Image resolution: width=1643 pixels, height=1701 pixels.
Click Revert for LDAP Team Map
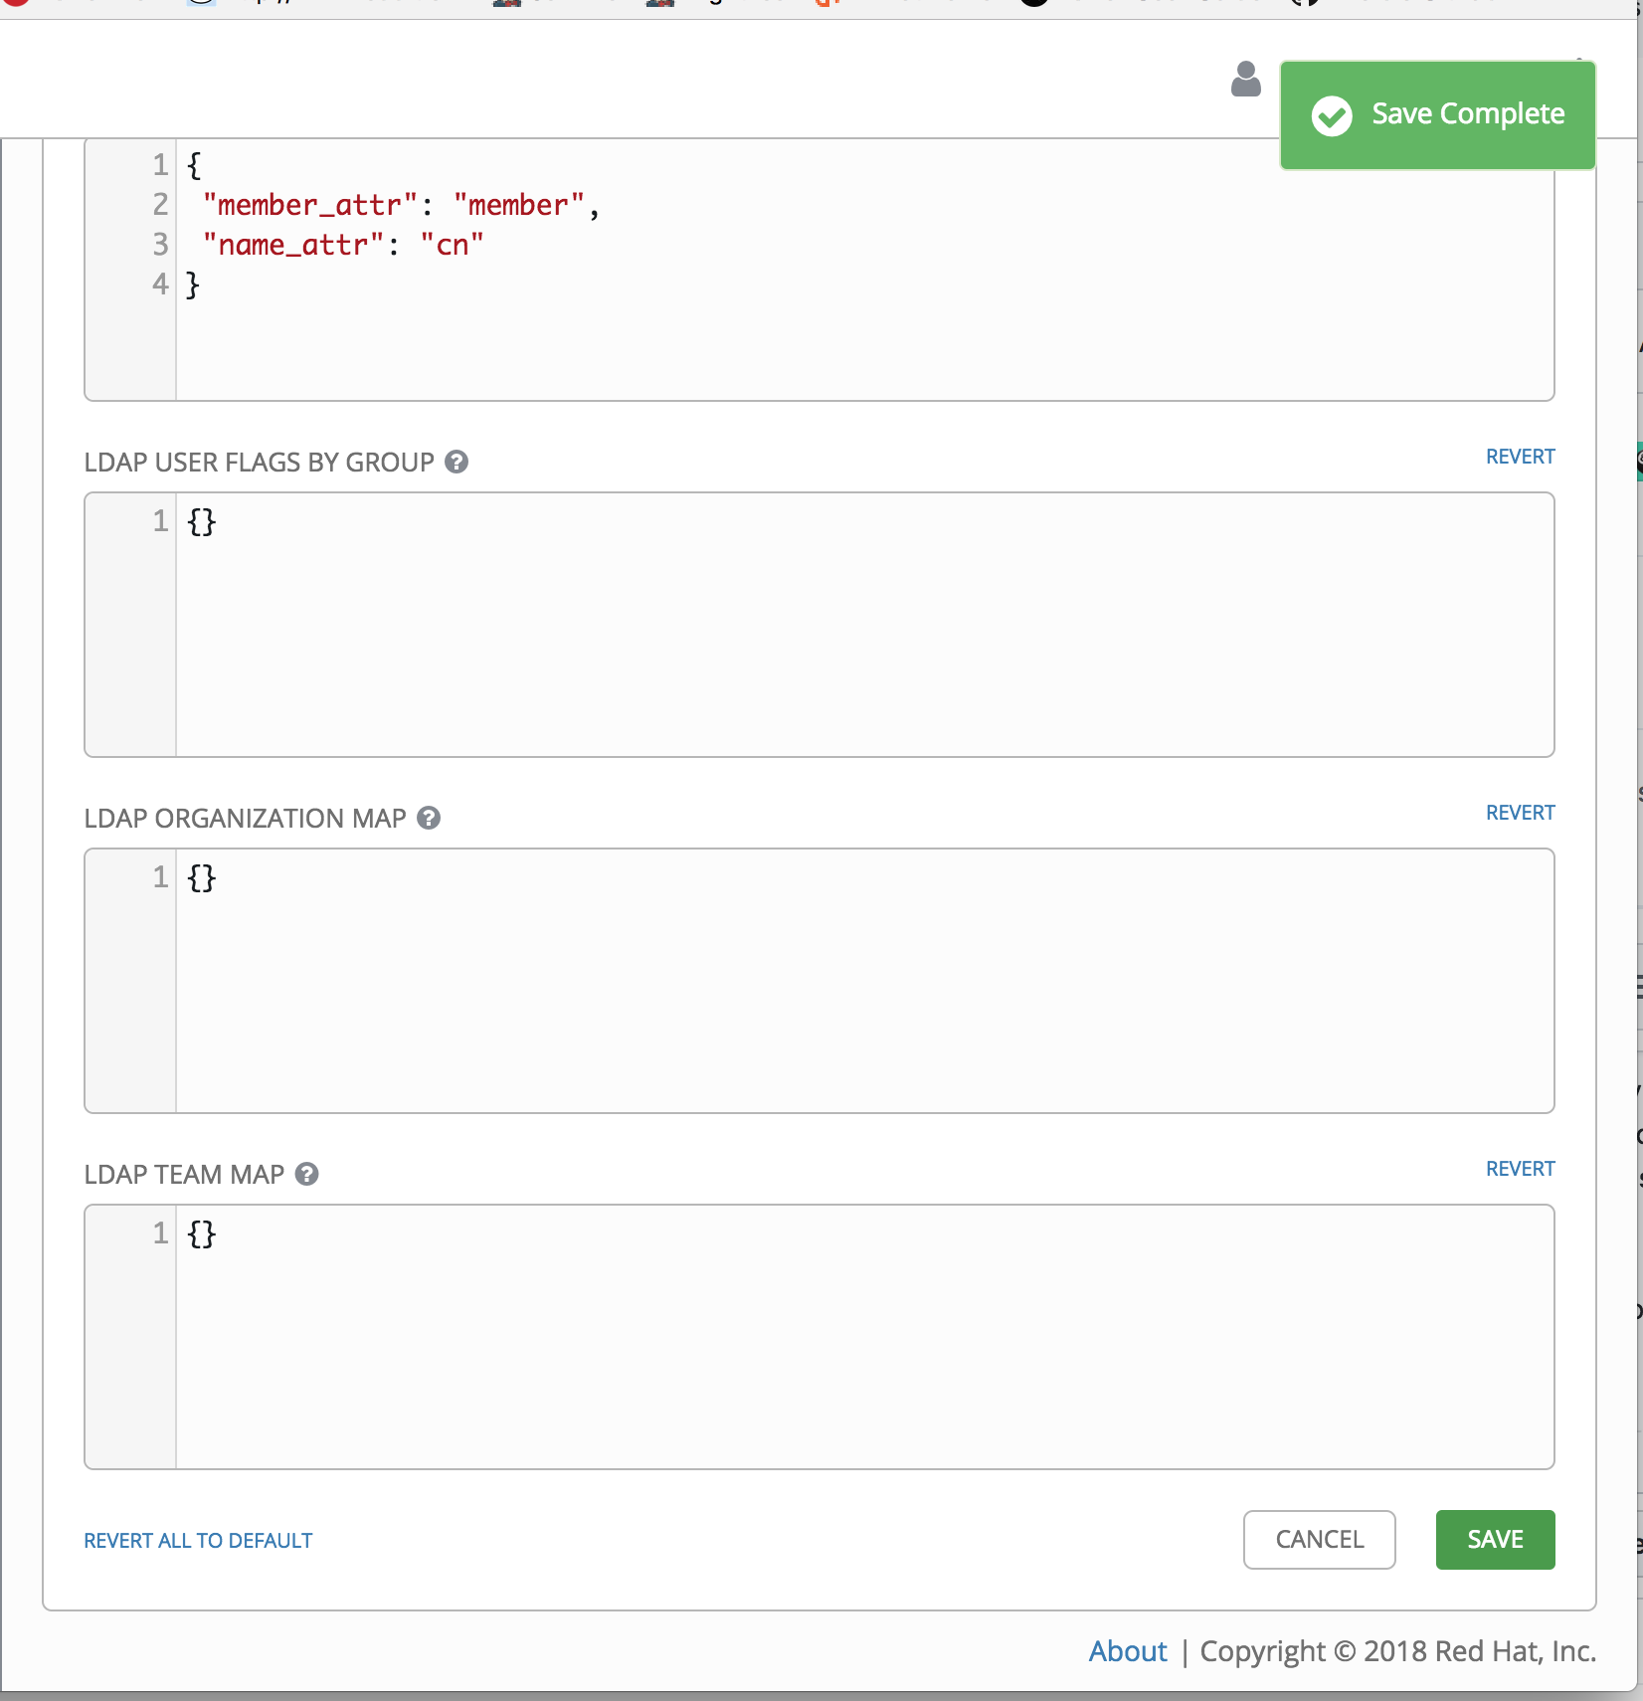(1519, 1169)
